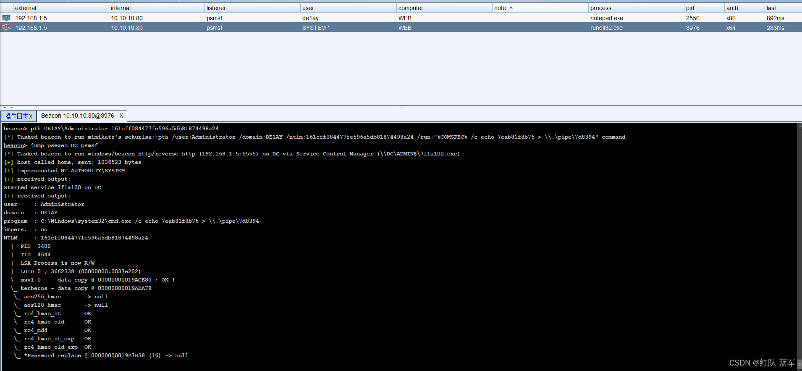Sort sessions by computer column header
Screen dimensions: 802x371
point(444,8)
